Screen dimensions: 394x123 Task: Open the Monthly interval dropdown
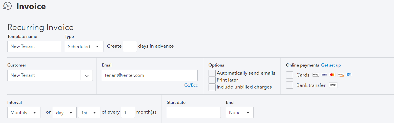click(x=24, y=112)
